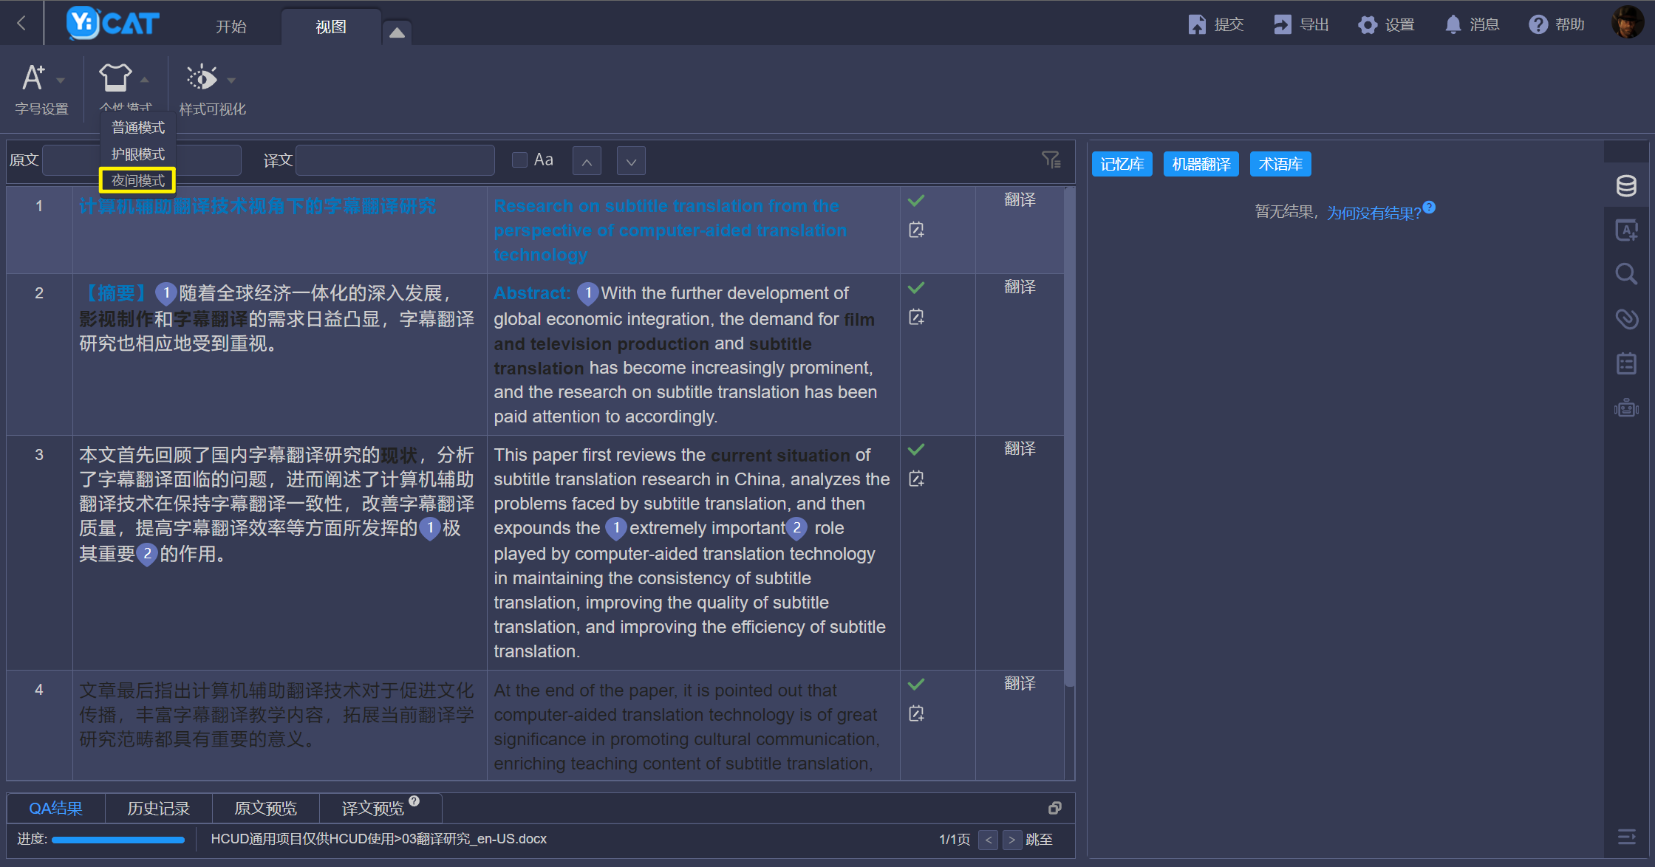Click the blue progress bar

(118, 840)
